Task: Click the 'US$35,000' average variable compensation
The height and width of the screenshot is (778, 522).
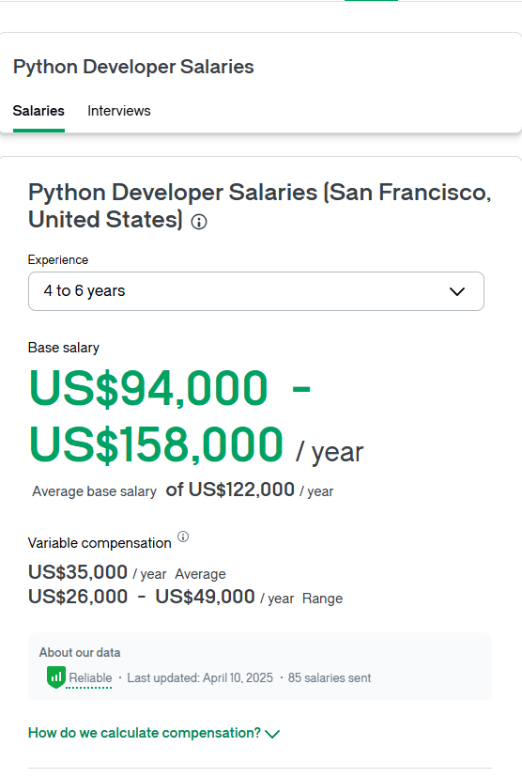Action: 78,572
